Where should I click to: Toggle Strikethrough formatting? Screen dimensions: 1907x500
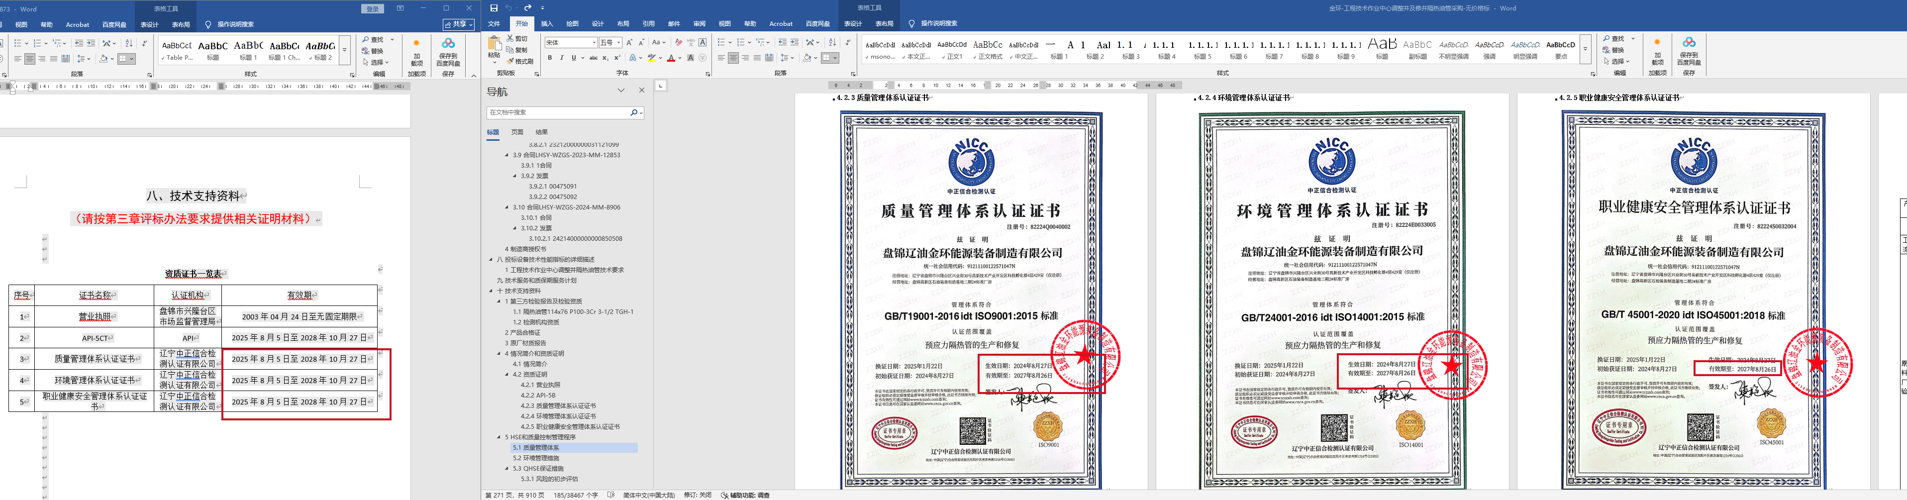coord(593,58)
